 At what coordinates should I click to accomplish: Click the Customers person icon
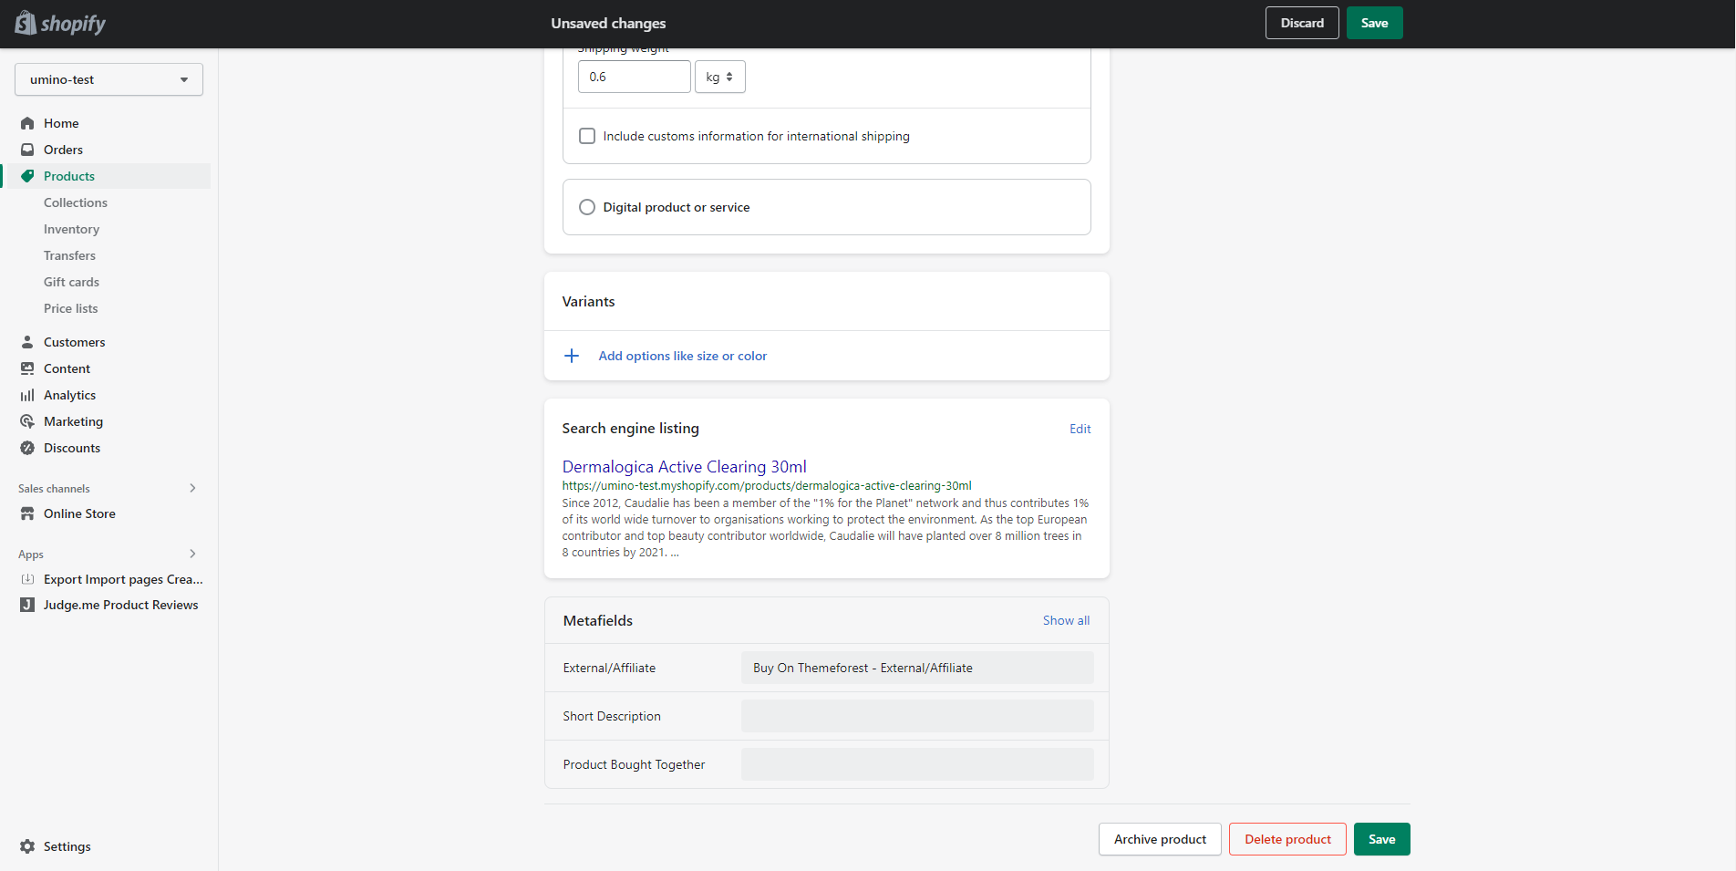[27, 342]
